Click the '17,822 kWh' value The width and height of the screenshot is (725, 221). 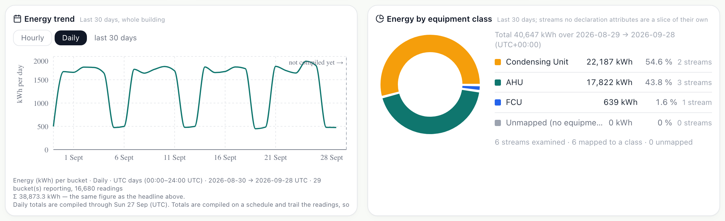coord(609,82)
